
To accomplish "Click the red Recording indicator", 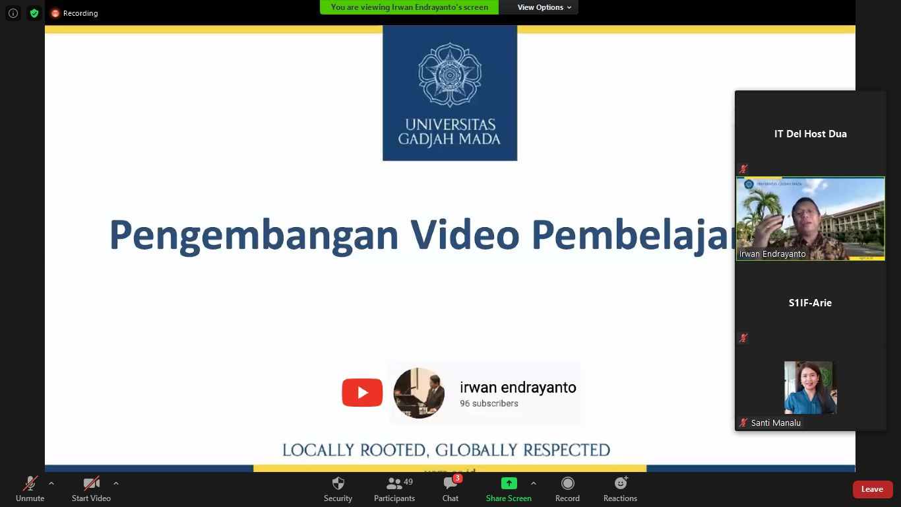I will coord(75,13).
